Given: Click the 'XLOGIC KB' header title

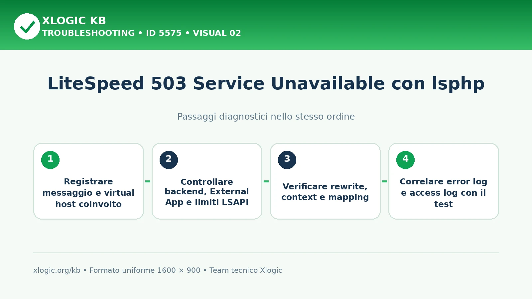Looking at the screenshot, I should point(74,21).
